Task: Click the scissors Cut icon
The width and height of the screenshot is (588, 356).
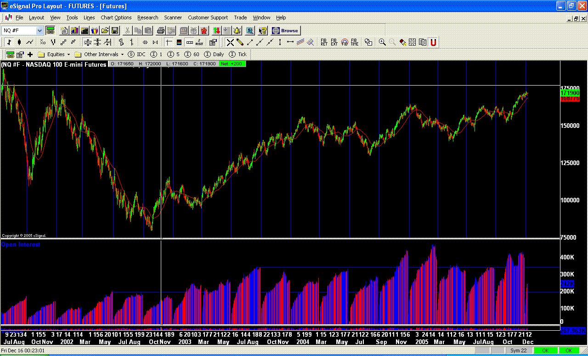Action: coord(127,30)
